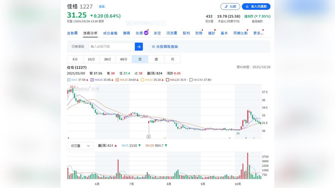
Task: Switch to the 週 weekly chart tab
Action: [x=156, y=59]
